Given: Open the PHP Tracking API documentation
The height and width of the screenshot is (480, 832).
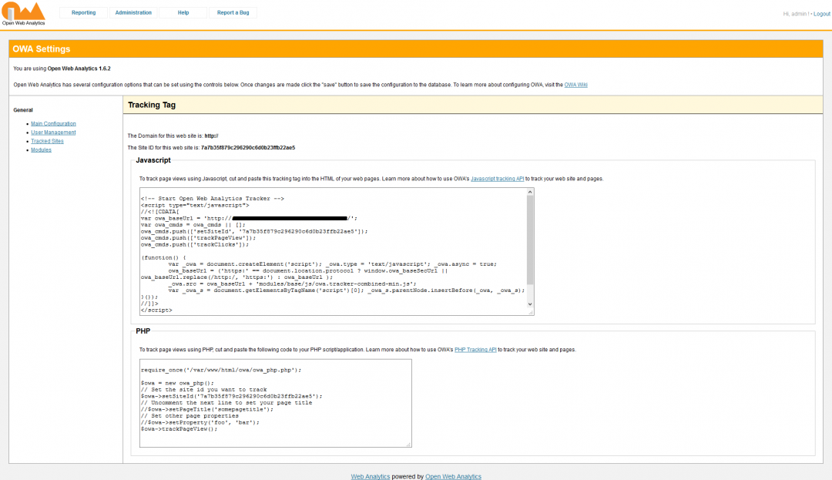Looking at the screenshot, I should coord(475,349).
